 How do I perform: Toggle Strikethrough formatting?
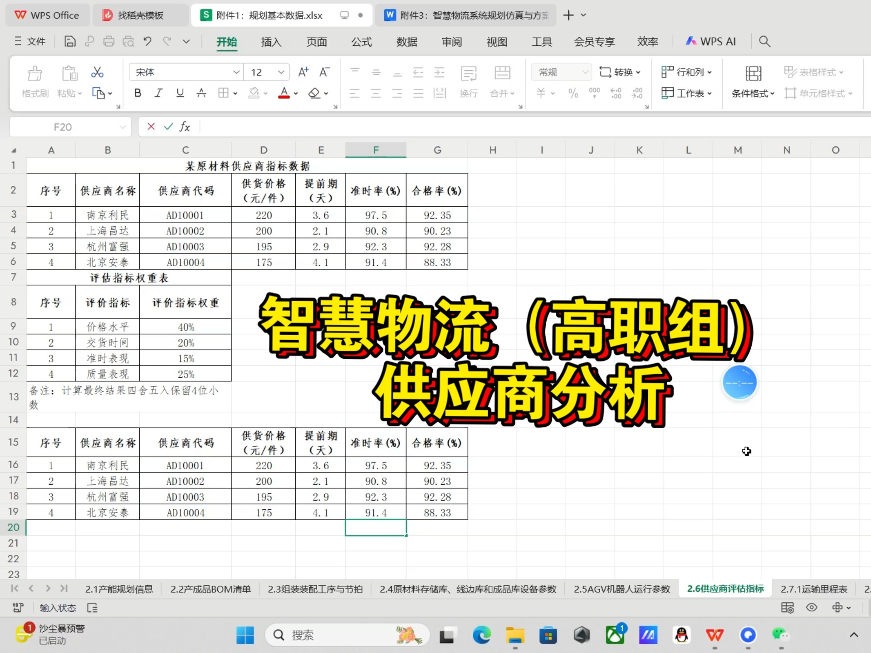201,93
